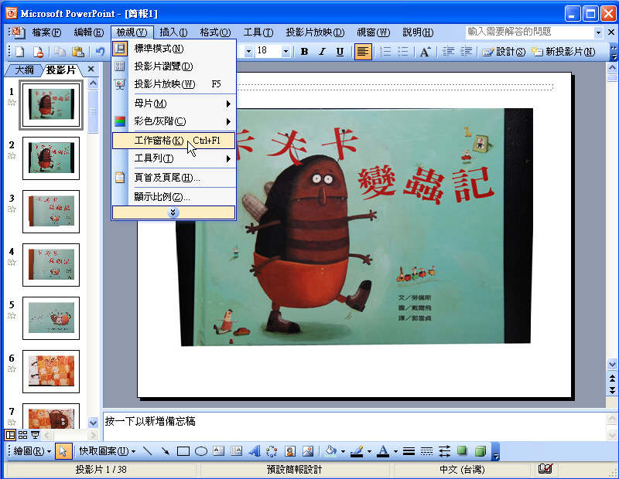Decrease the paragraph indent

448,52
